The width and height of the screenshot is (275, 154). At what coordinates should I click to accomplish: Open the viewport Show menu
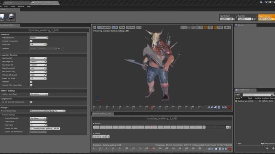point(122,27)
